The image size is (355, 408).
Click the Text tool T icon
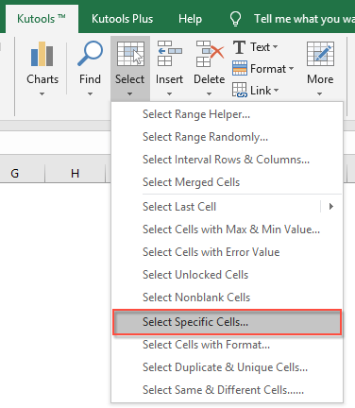pos(239,47)
